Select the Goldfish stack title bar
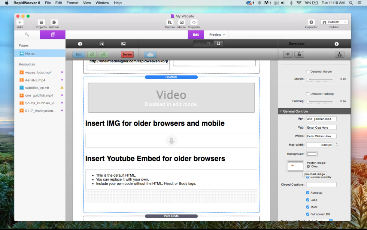The width and height of the screenshot is (367, 230). coord(172,77)
